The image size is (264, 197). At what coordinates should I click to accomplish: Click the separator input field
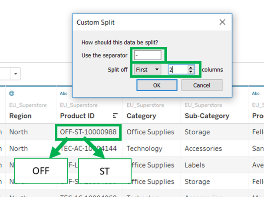pyautogui.click(x=148, y=55)
